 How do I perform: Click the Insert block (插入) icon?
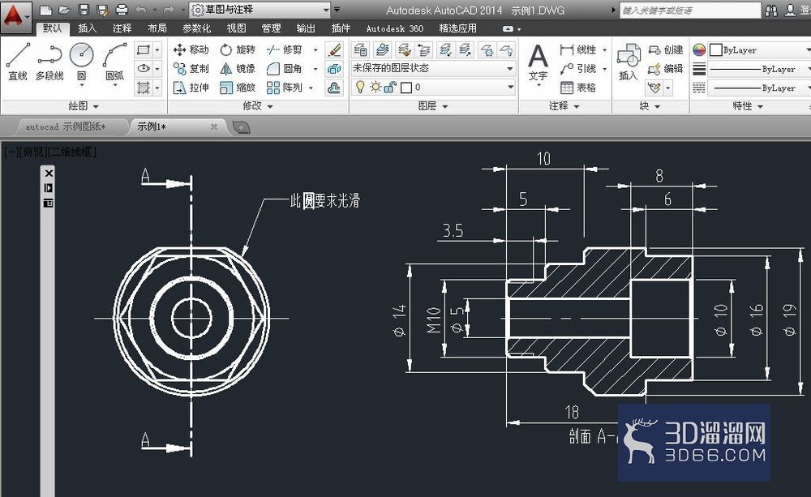click(629, 62)
